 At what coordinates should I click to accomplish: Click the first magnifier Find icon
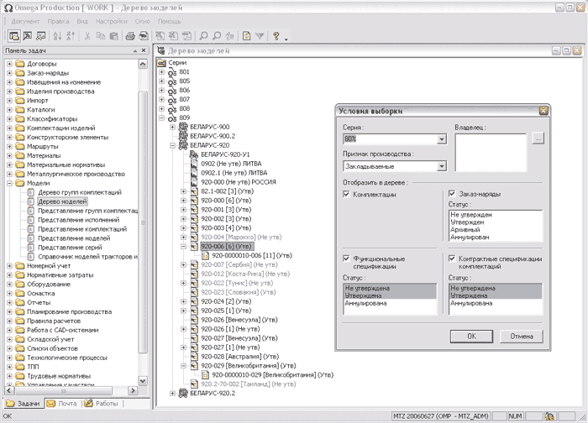pos(203,36)
